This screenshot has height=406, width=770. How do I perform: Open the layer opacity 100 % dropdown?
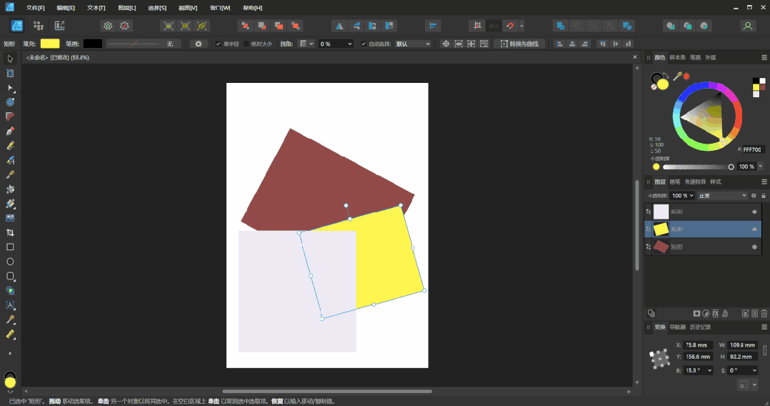click(683, 196)
